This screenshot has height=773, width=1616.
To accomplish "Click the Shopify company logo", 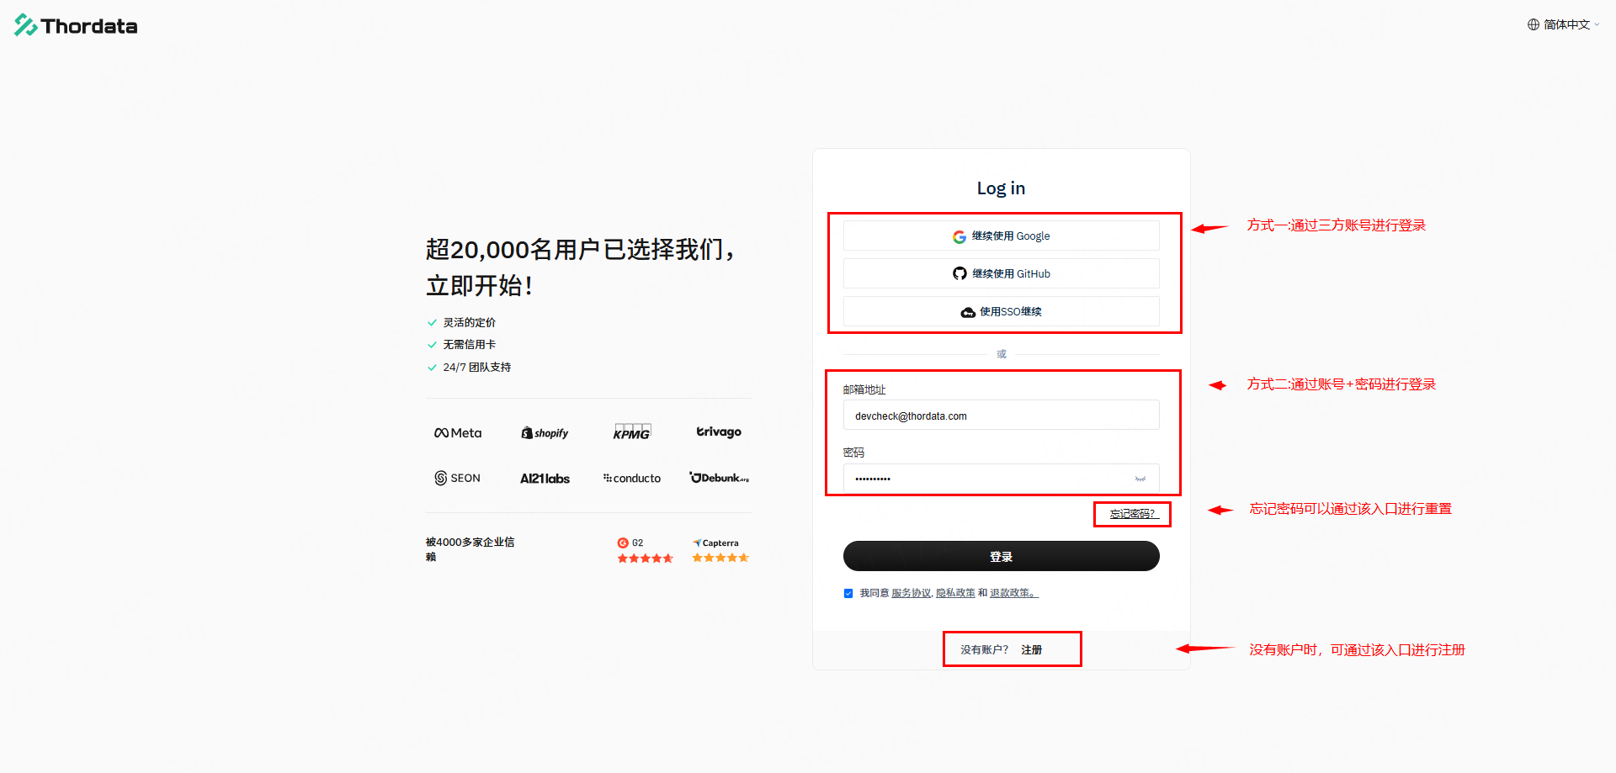I will [545, 433].
